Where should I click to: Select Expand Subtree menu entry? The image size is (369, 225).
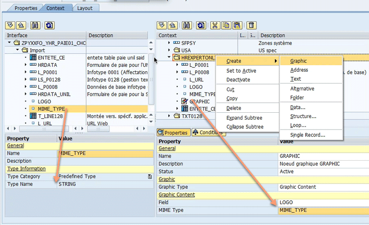[244, 118]
